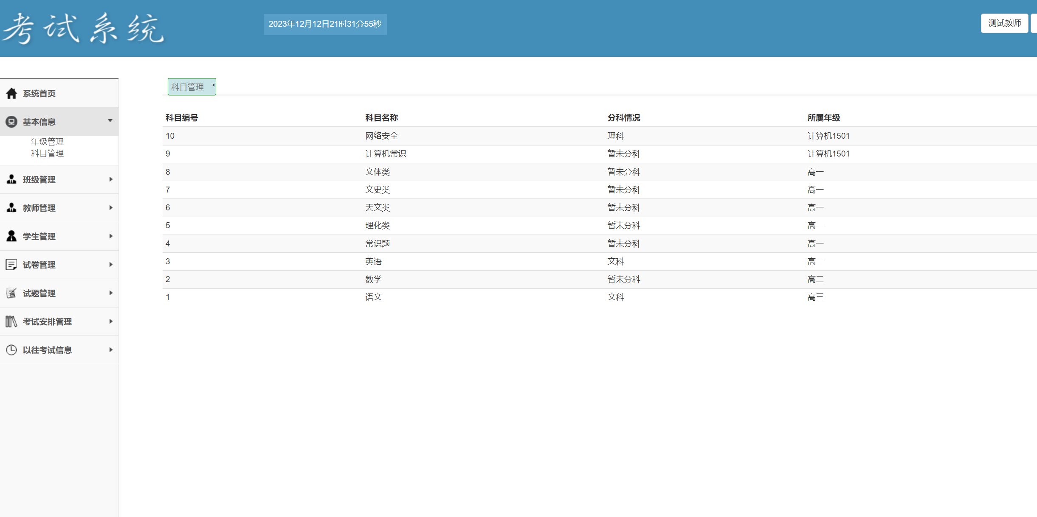Click the 试题管理 question icon
Screen dimensions: 1037x517
point(11,293)
